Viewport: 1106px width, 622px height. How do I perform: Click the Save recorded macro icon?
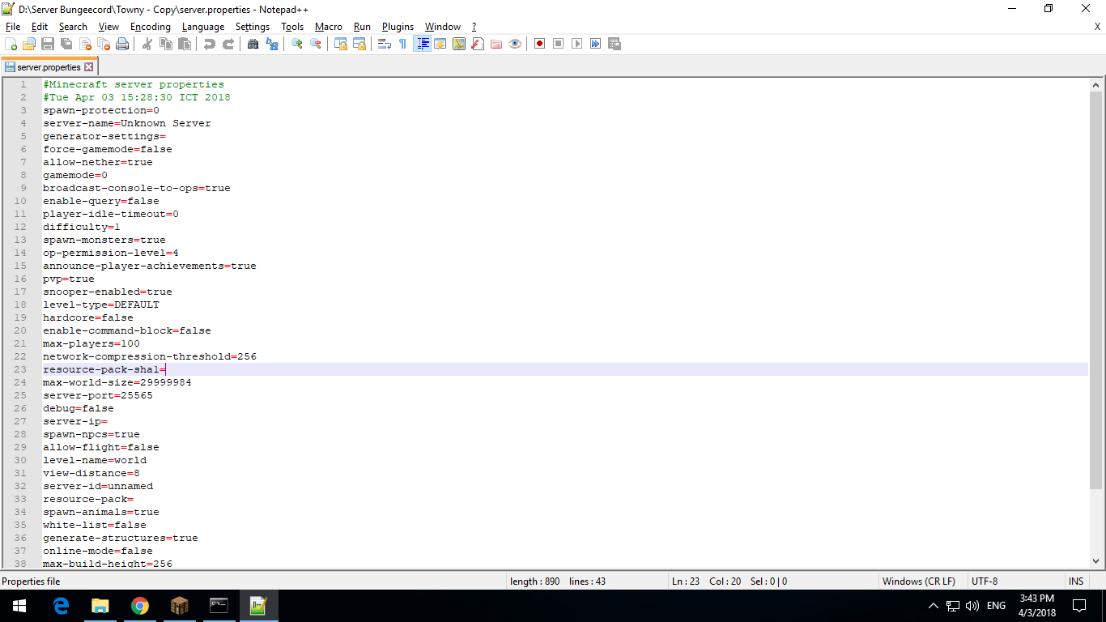click(x=615, y=44)
